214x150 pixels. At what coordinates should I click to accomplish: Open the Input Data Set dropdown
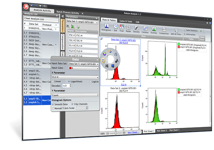pos(83,64)
